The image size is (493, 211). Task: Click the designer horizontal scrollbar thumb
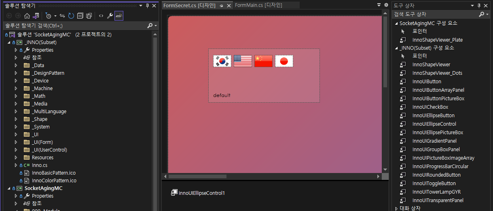[x=197, y=176]
